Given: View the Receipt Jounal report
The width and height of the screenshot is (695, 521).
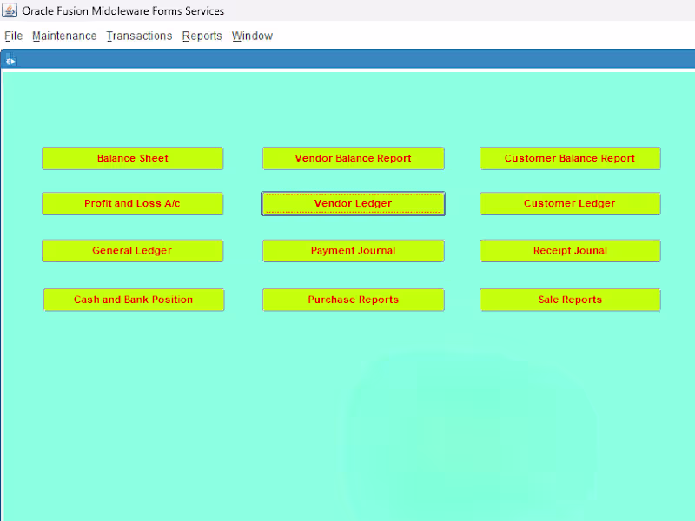Looking at the screenshot, I should (x=570, y=251).
